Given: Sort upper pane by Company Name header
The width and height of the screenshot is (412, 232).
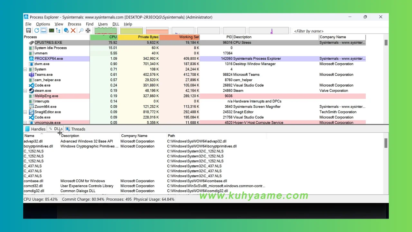Looking at the screenshot, I should (x=342, y=37).
